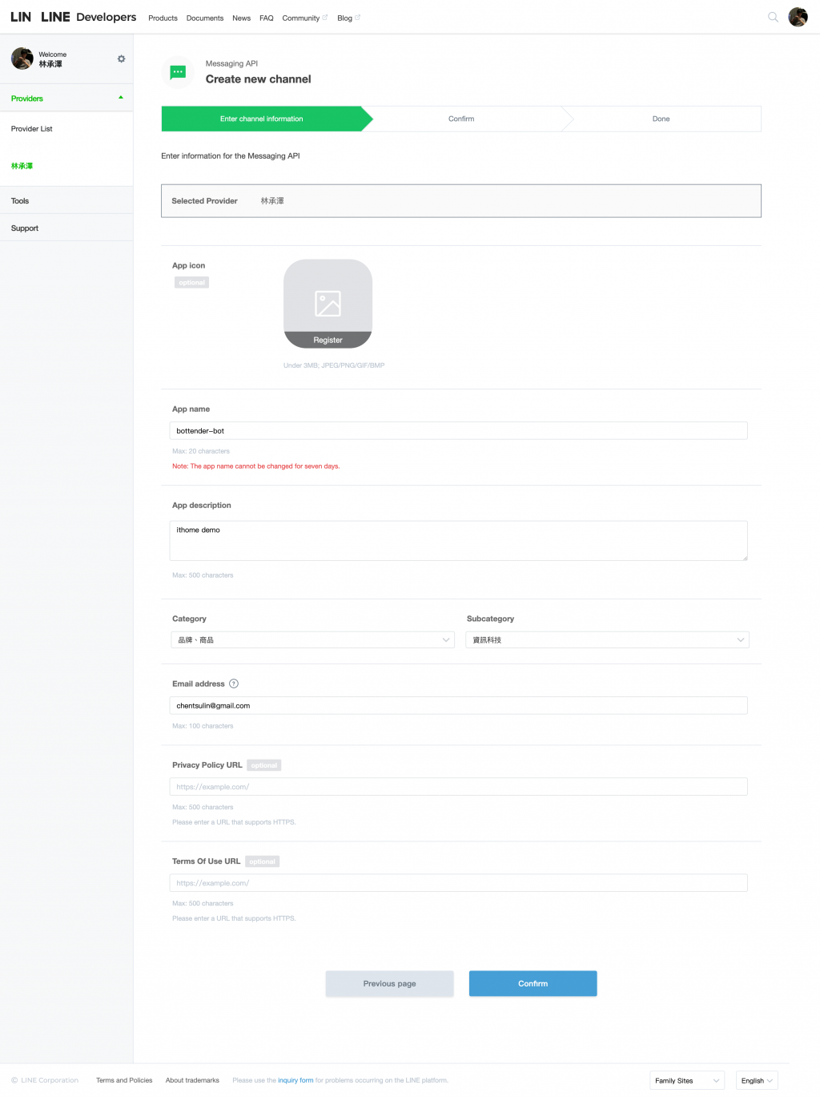Open the English language dropdown

(x=757, y=1080)
